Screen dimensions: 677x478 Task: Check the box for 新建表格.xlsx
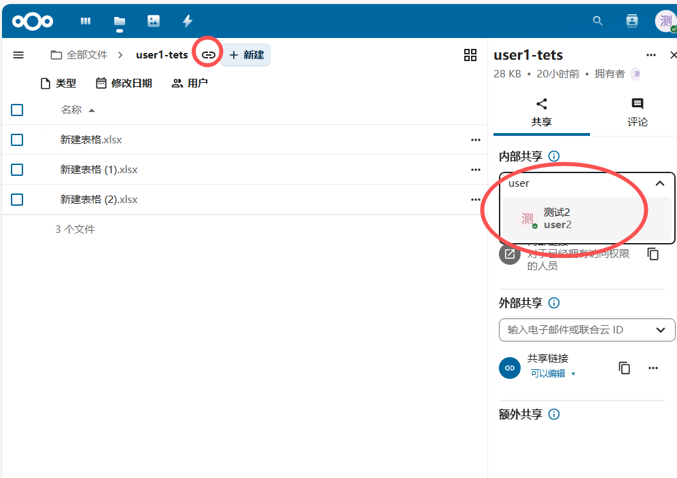click(17, 140)
